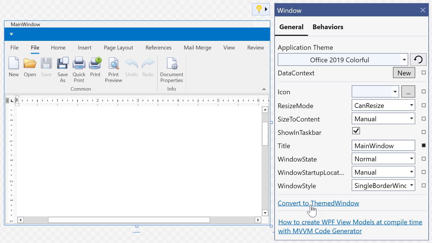
Task: Click the Save As icon
Action: [x=63, y=63]
